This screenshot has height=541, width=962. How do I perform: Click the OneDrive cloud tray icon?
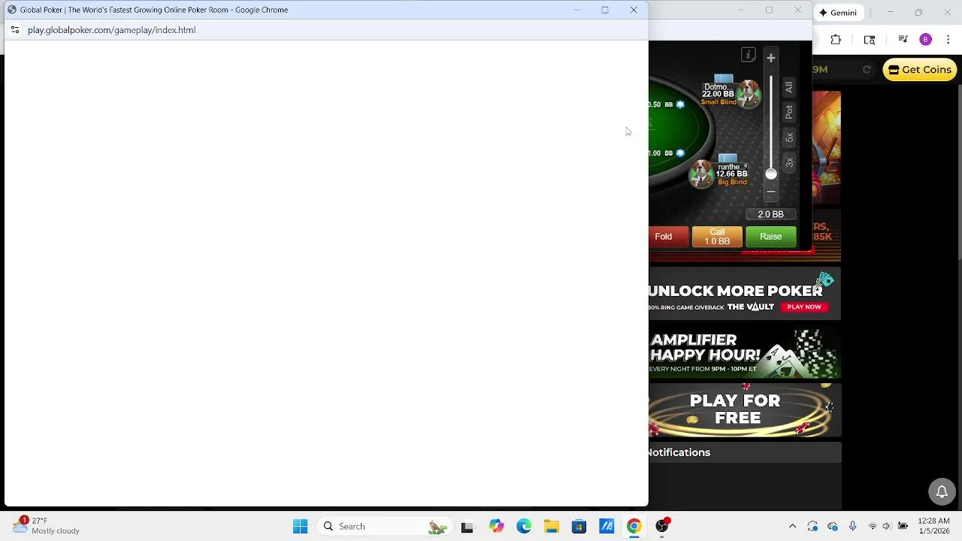[832, 527]
